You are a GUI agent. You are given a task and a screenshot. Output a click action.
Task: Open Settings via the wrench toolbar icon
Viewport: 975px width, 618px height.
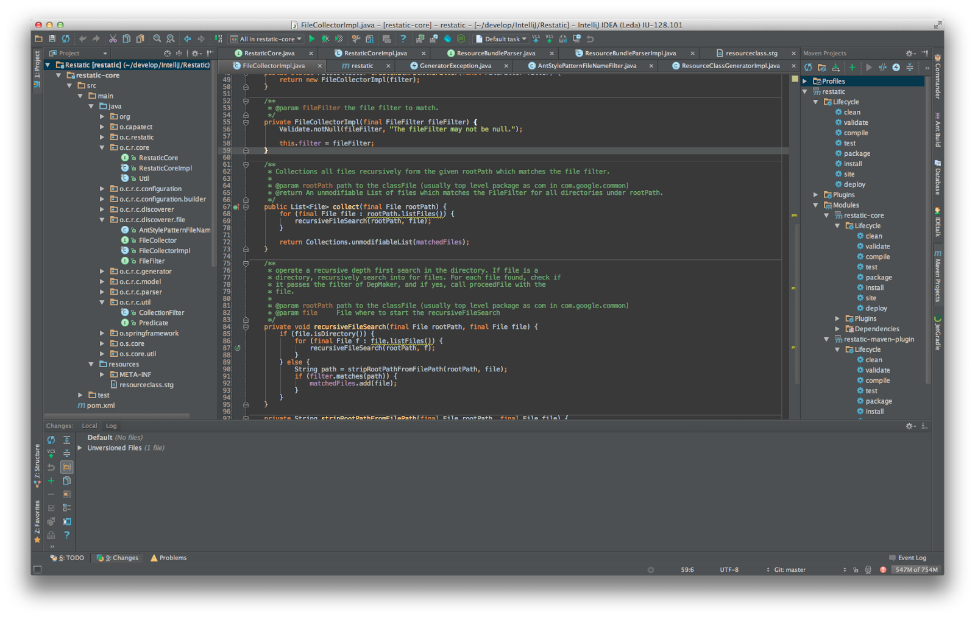click(356, 38)
